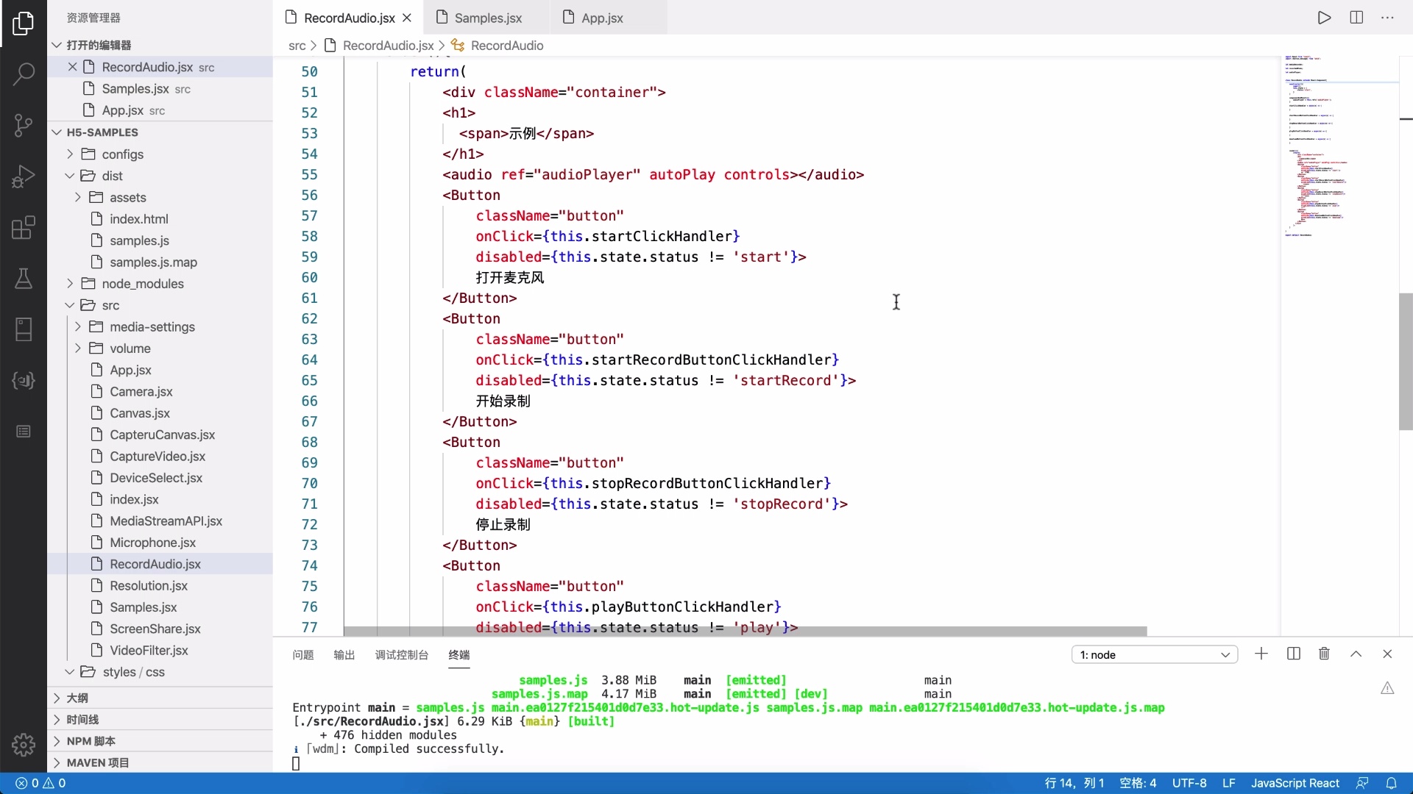Switch to the Samples.jsx editor tab

coord(488,18)
